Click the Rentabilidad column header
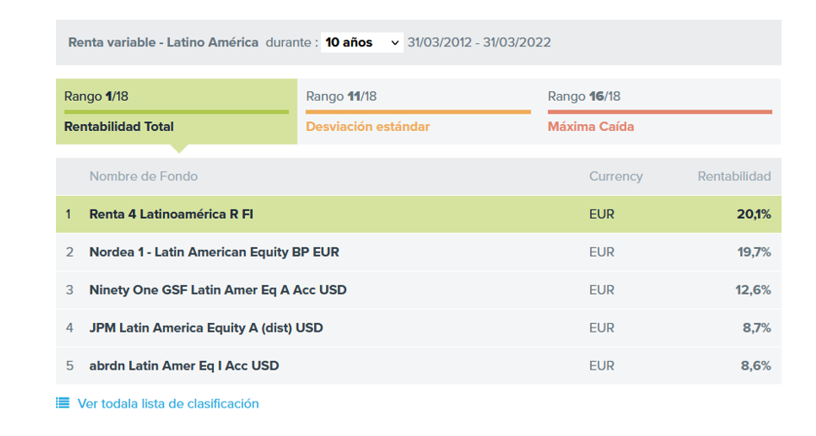Screen dimensions: 816x436 (x=734, y=177)
